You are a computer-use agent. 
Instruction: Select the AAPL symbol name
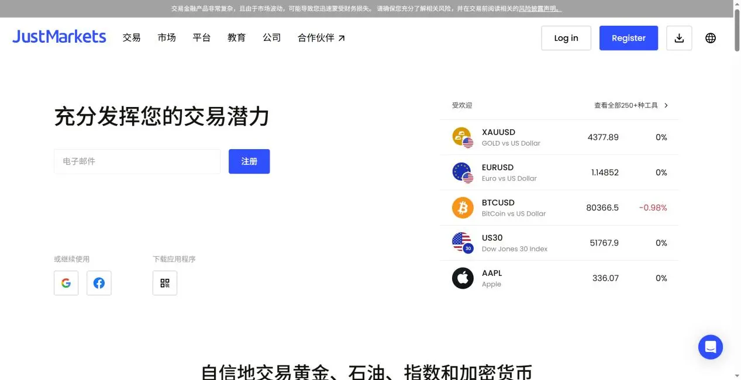coord(492,273)
